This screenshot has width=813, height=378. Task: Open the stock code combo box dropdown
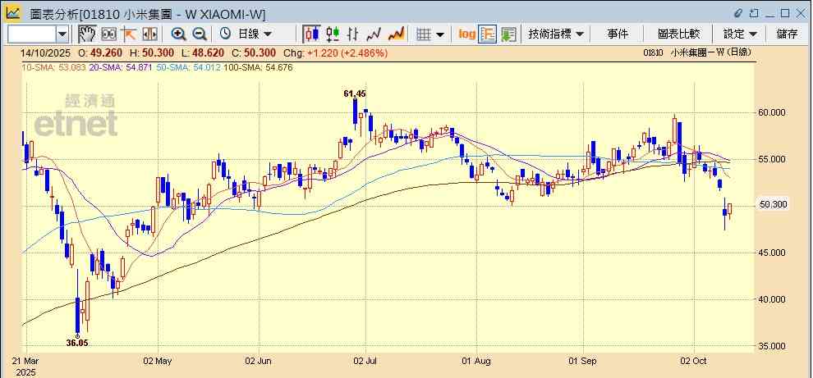tap(62, 34)
